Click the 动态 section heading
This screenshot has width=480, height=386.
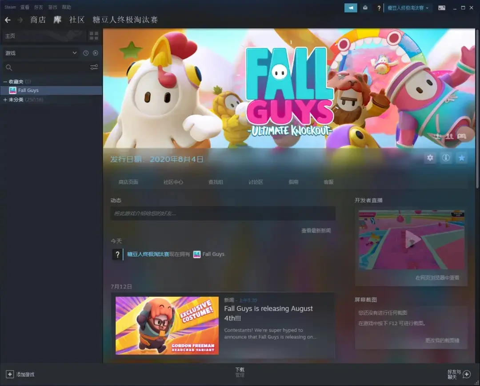116,201
